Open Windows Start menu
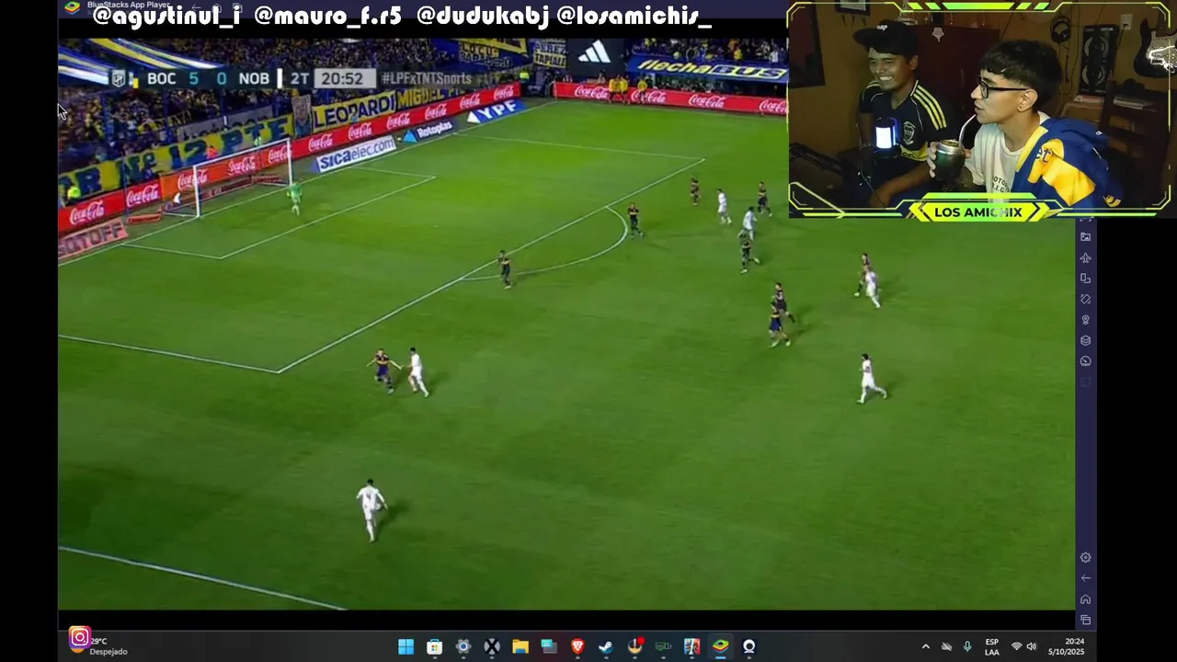Image resolution: width=1177 pixels, height=662 pixels. (406, 646)
